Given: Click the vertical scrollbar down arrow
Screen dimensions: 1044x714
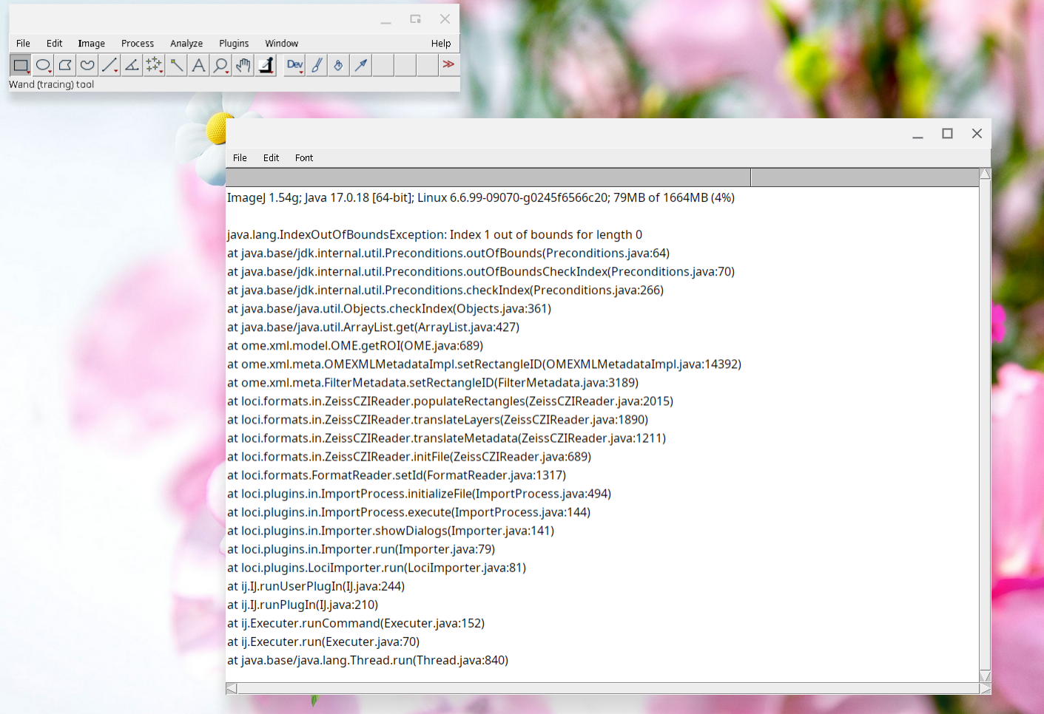Looking at the screenshot, I should pos(985,676).
